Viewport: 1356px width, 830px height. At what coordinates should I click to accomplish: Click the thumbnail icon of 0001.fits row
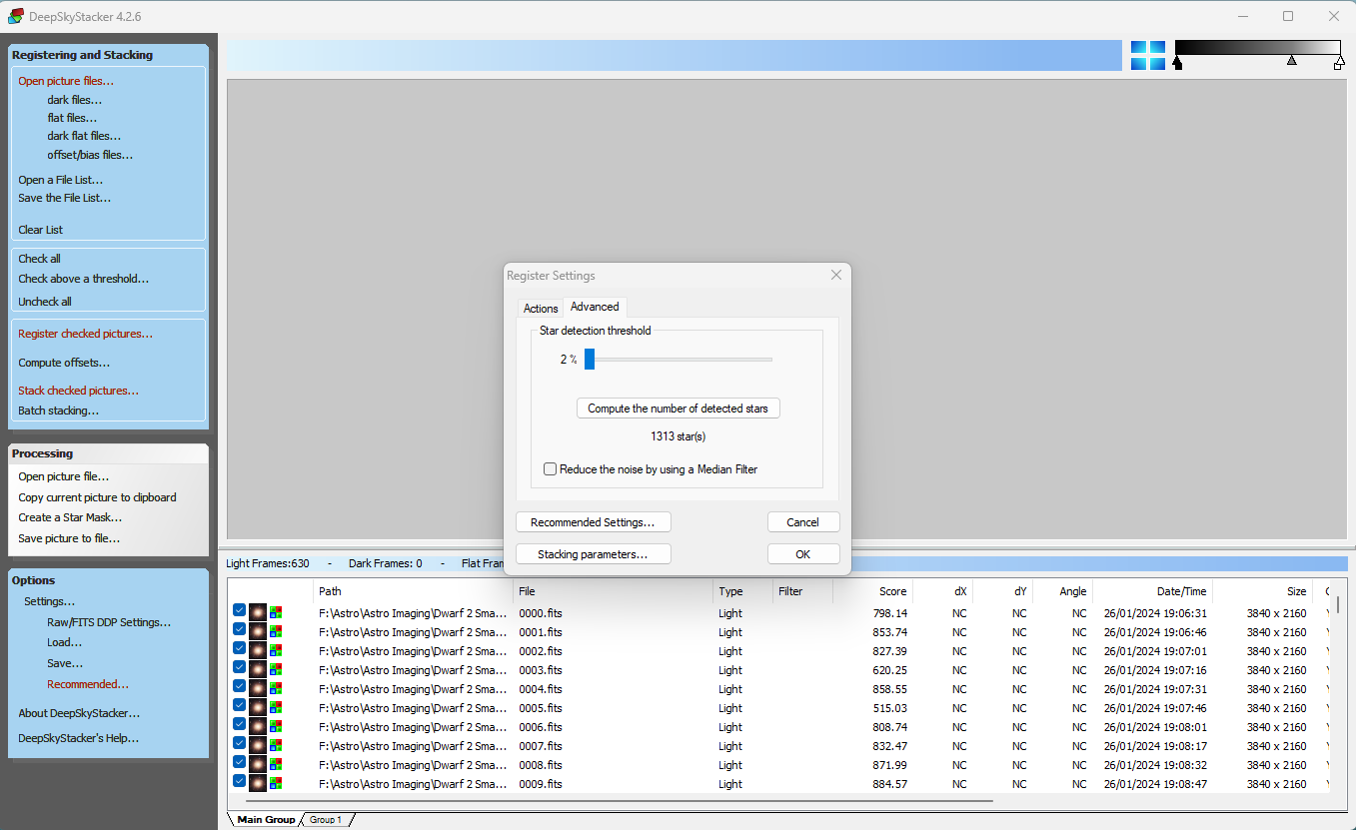point(258,631)
